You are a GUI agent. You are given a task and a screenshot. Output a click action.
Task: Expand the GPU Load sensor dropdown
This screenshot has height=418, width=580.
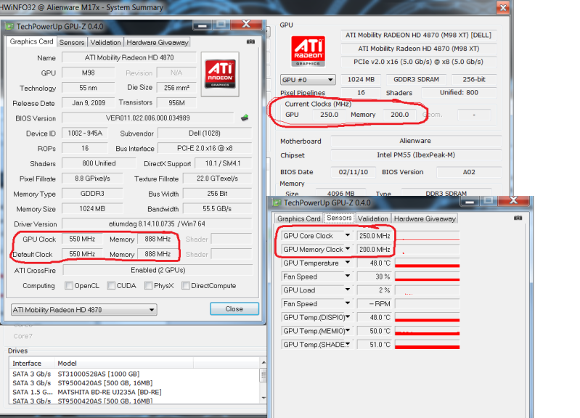pyautogui.click(x=347, y=290)
